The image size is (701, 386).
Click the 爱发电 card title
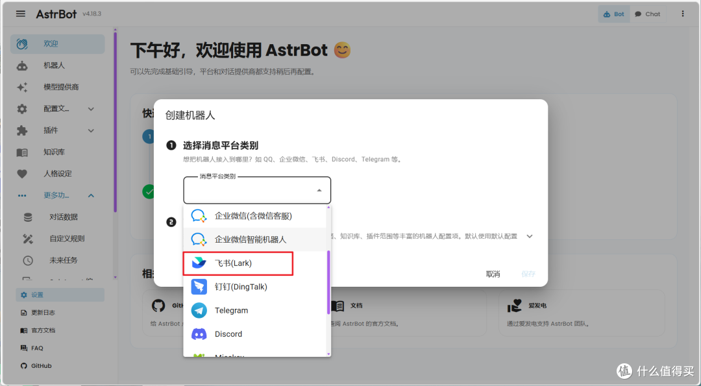click(537, 306)
